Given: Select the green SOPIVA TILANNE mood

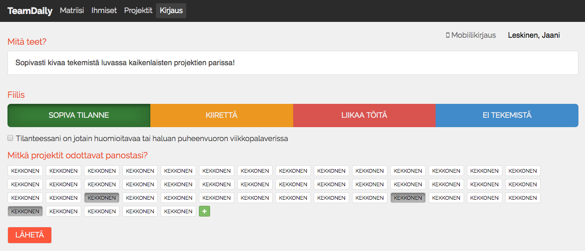Looking at the screenshot, I should (79, 115).
